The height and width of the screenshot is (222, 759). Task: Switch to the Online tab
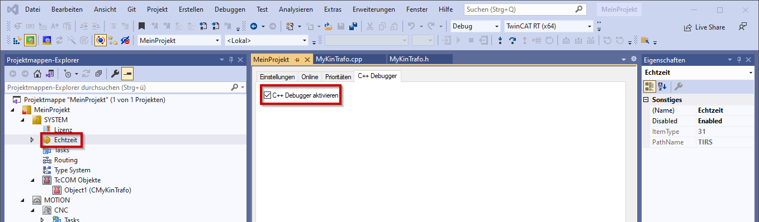(x=310, y=76)
